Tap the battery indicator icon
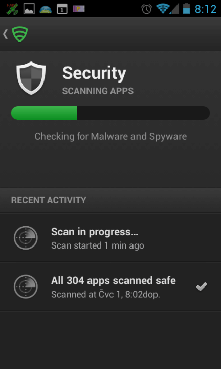 [186, 9]
